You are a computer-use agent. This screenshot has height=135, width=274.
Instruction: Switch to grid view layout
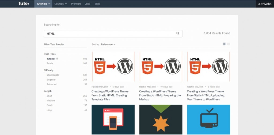point(224,44)
